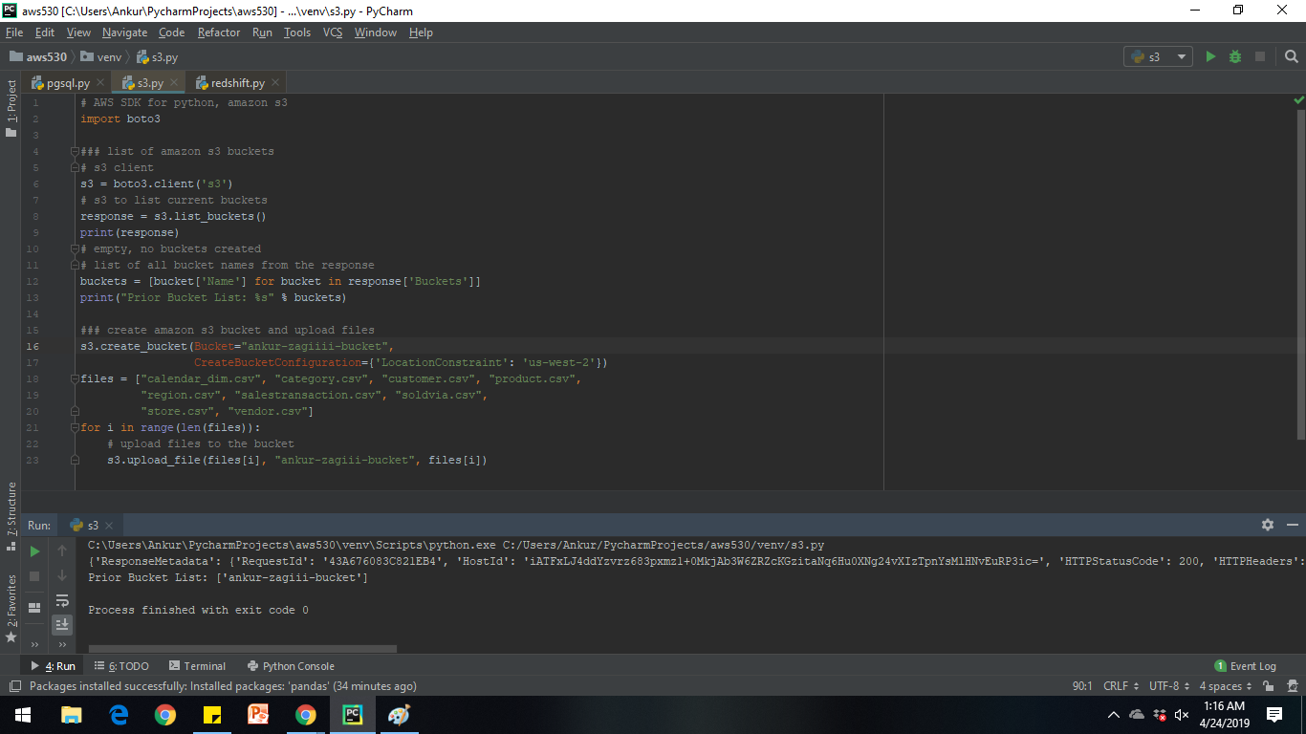The height and width of the screenshot is (734, 1306).
Task: Toggle Scroll to End in Run console
Action: click(x=62, y=624)
